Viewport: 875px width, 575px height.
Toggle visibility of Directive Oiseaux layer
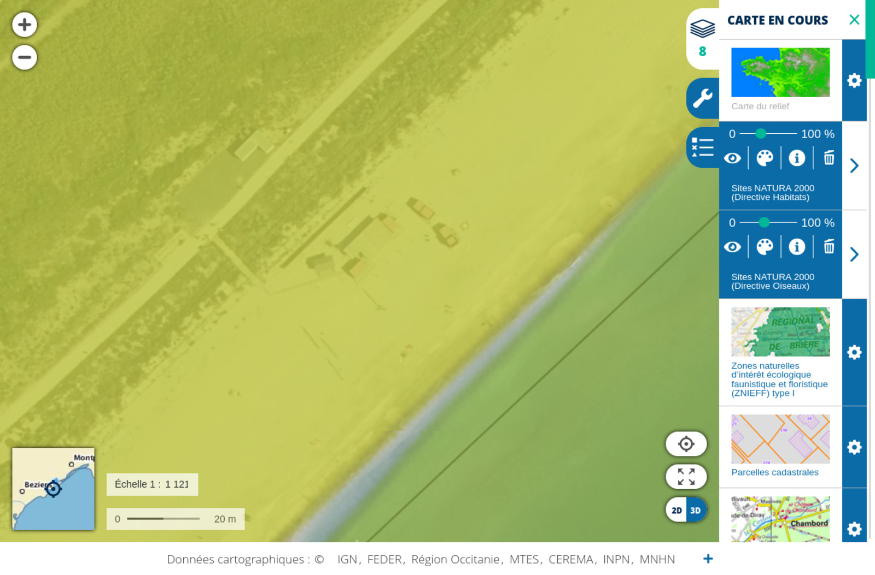point(733,247)
